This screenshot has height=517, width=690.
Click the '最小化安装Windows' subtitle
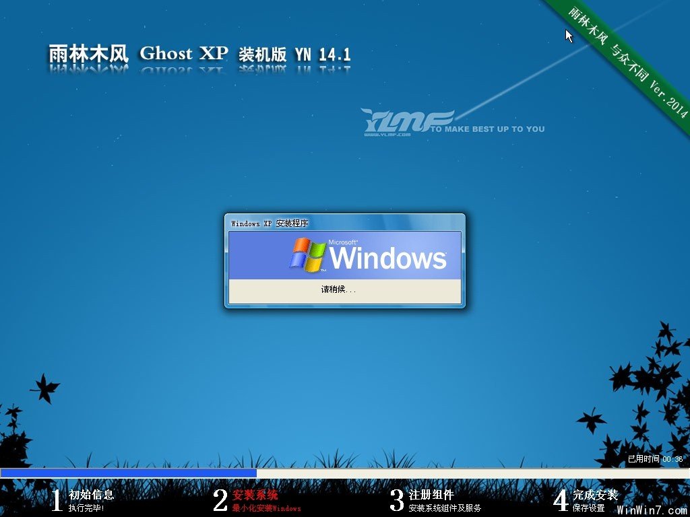click(x=267, y=508)
